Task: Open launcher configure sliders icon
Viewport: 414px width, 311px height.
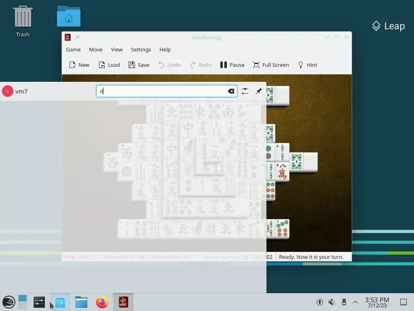Action: coord(245,91)
